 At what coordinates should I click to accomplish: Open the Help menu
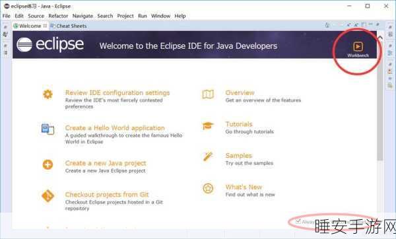[180, 16]
